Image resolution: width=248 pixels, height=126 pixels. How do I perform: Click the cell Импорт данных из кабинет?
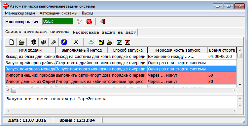[82, 82]
